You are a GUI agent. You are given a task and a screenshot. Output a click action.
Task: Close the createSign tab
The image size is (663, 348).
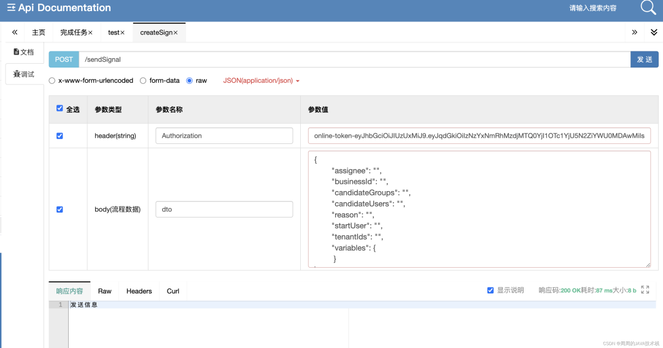point(176,33)
